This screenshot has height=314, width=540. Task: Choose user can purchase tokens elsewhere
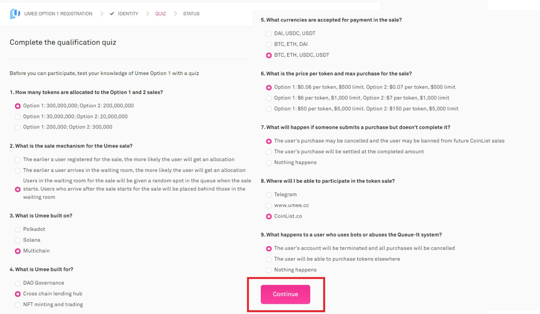(269, 259)
